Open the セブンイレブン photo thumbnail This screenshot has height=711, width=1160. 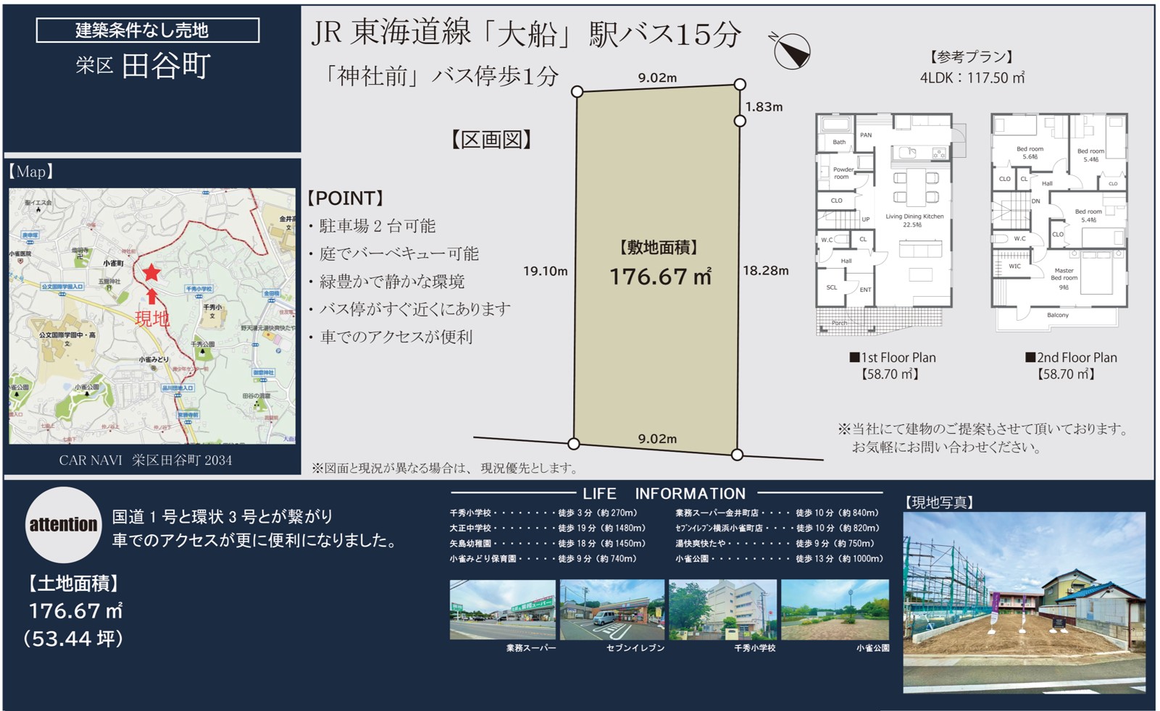click(612, 609)
